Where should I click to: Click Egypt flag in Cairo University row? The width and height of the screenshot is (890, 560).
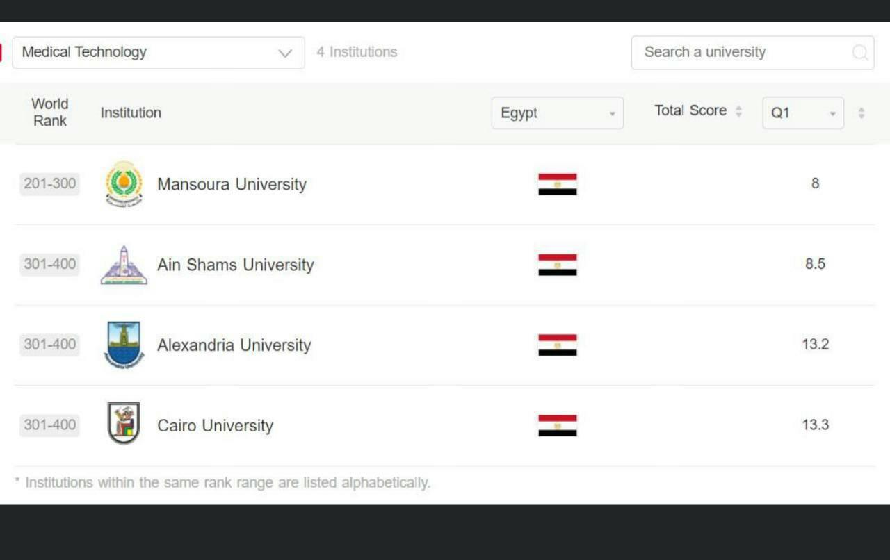pos(557,425)
